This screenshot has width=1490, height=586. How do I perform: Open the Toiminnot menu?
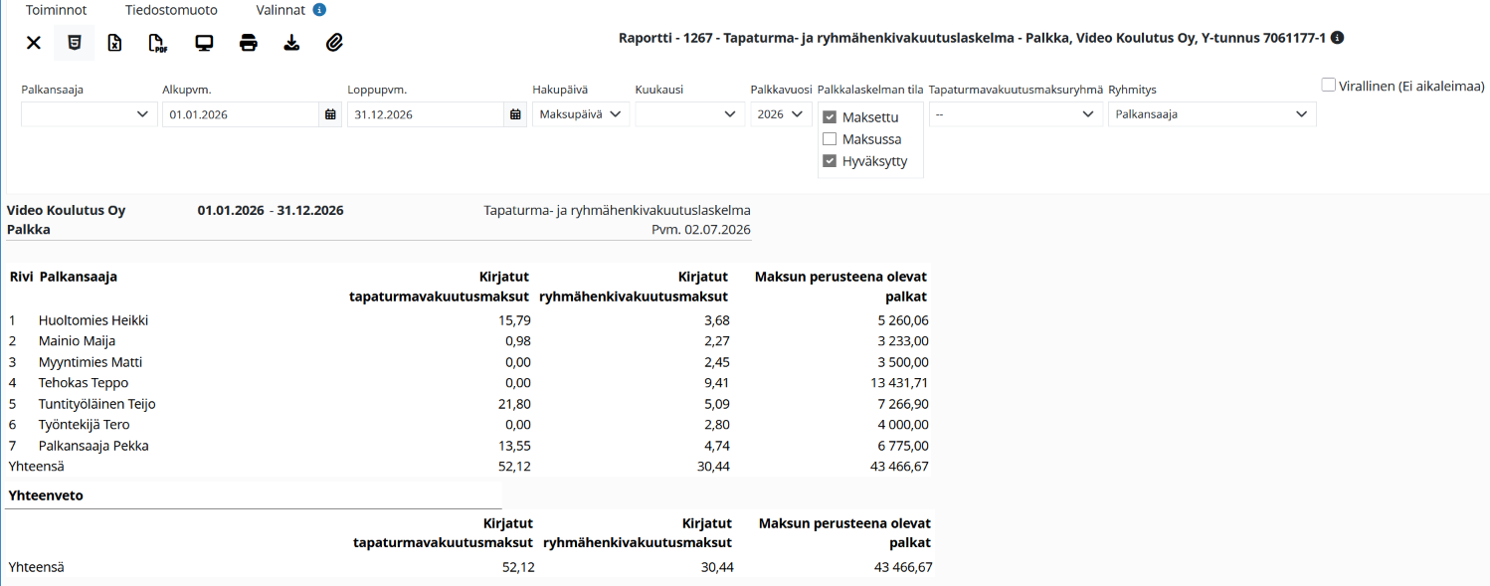56,10
